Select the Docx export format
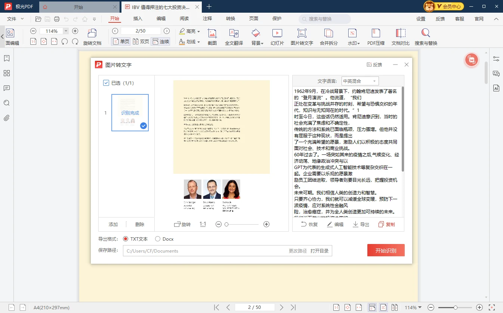Viewport: 503px width, 313px height. click(x=158, y=239)
